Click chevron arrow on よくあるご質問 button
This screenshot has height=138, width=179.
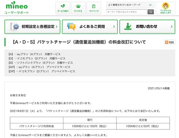[114, 27]
